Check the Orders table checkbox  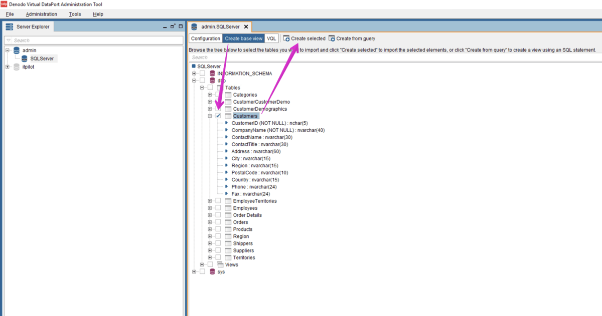[x=218, y=222]
